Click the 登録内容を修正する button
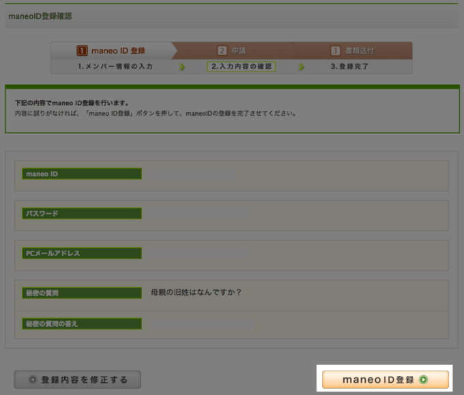The height and width of the screenshot is (395, 464). pyautogui.click(x=78, y=379)
